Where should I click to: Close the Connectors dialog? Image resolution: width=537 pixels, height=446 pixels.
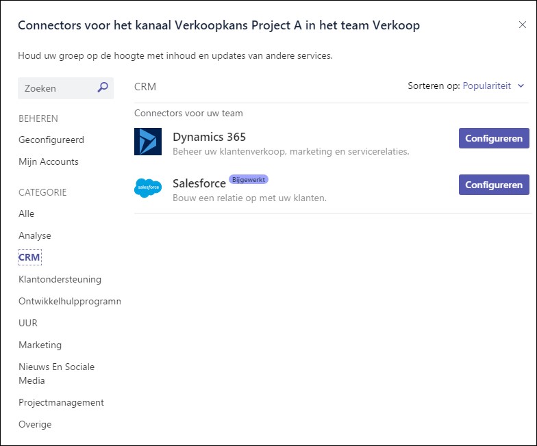click(522, 25)
